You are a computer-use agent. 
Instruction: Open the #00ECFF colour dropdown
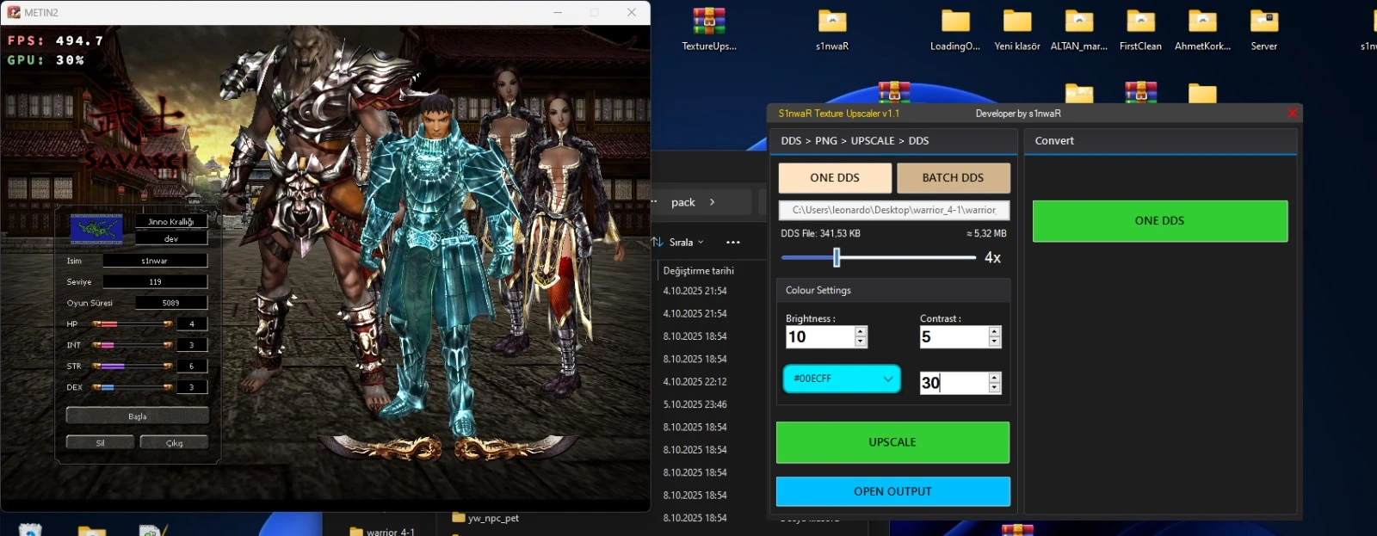click(x=841, y=379)
